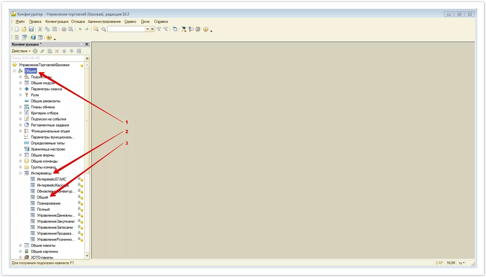The width and height of the screenshot is (486, 277).
Task: Select the УправлениеЗапасами item
Action: tap(55, 227)
